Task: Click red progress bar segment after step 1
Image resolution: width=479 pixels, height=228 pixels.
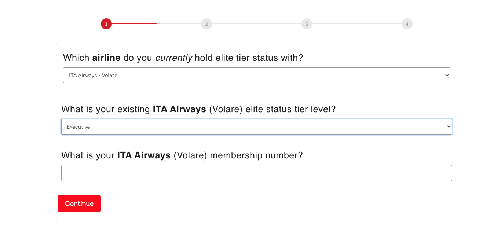Action: pos(134,23)
